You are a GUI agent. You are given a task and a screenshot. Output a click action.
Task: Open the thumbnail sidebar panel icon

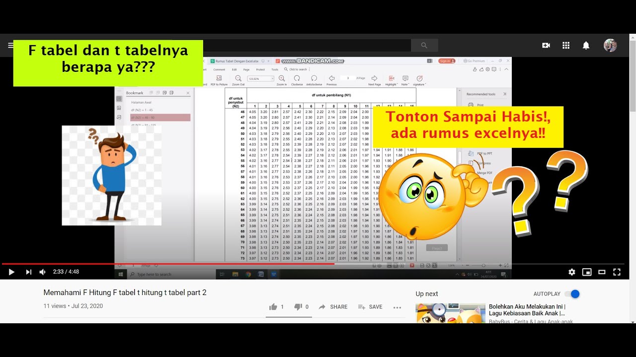[119, 108]
